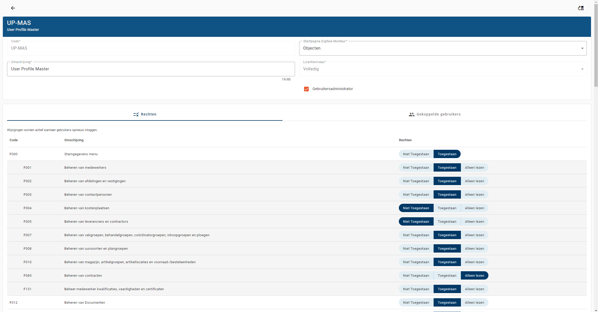Set F131 kwalificaties to Niet Toegestaan
The width and height of the screenshot is (598, 312).
coord(416,289)
